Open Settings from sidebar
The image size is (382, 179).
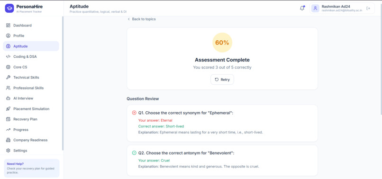click(x=31, y=151)
